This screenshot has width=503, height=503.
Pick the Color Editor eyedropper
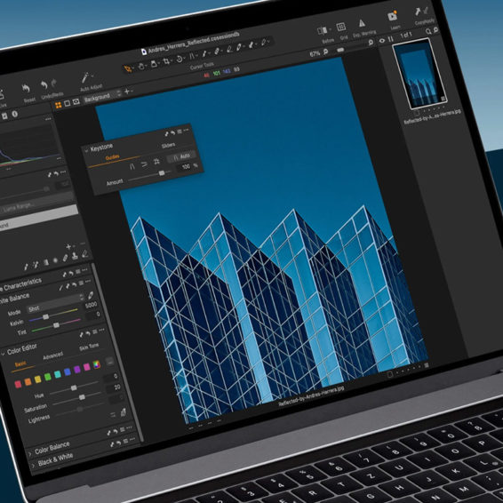pyautogui.click(x=123, y=412)
